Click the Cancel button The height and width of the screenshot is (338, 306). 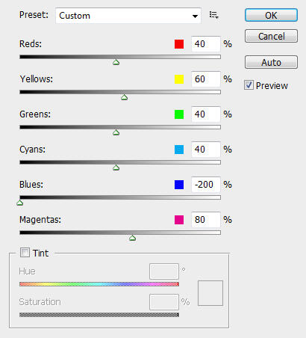(271, 36)
